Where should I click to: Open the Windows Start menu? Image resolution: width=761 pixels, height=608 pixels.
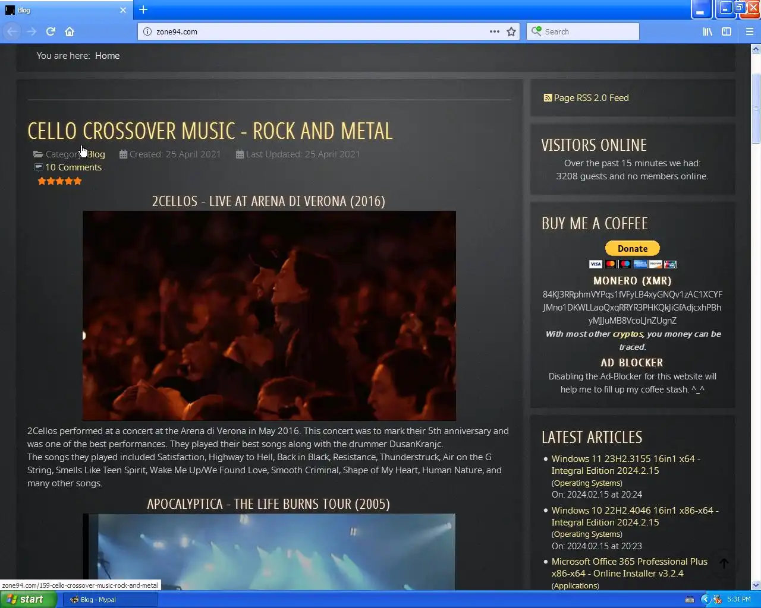tap(28, 600)
